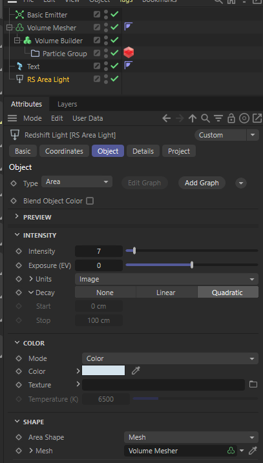Screen dimensions: 263x463
Task: Collapse the Decay parameter group
Action: coord(31,293)
